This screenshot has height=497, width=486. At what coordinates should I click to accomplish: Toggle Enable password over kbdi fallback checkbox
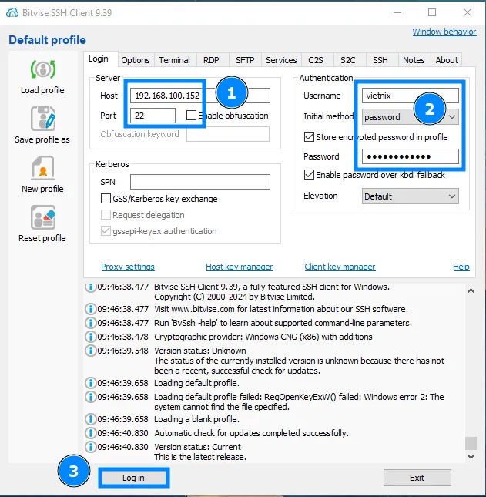(x=309, y=175)
